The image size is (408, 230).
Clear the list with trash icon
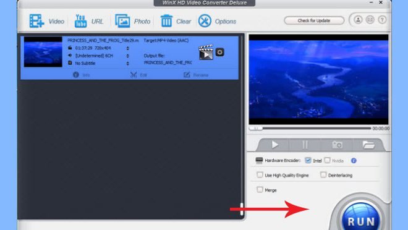click(166, 21)
